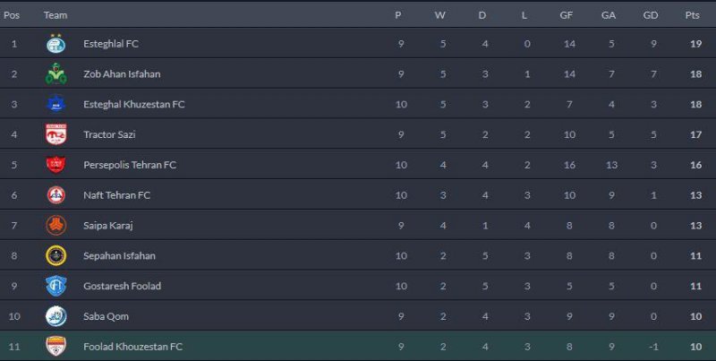Click the Zob Ahan Isfahan club crest
The width and height of the screenshot is (716, 361).
tap(55, 74)
